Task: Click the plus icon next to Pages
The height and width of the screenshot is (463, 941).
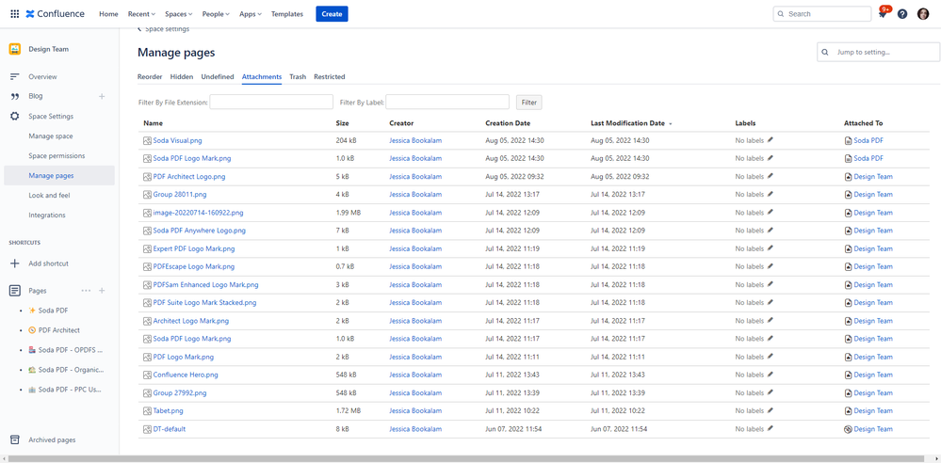Action: pos(102,290)
